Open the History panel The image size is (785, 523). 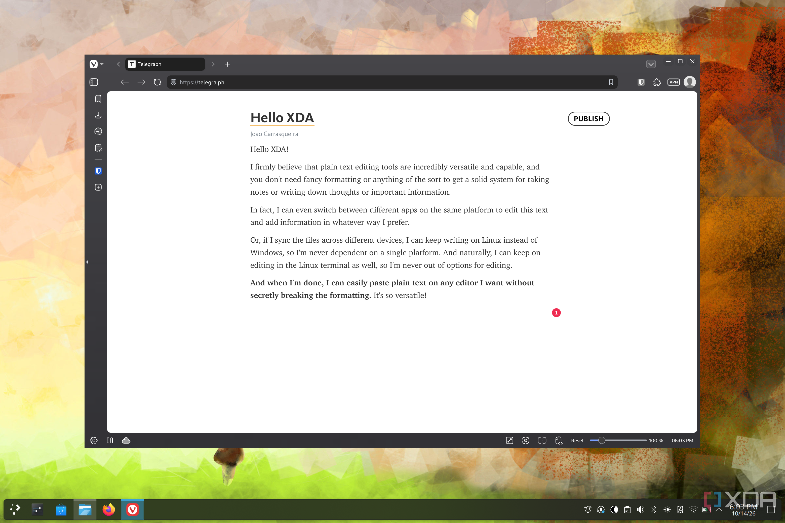pos(98,132)
